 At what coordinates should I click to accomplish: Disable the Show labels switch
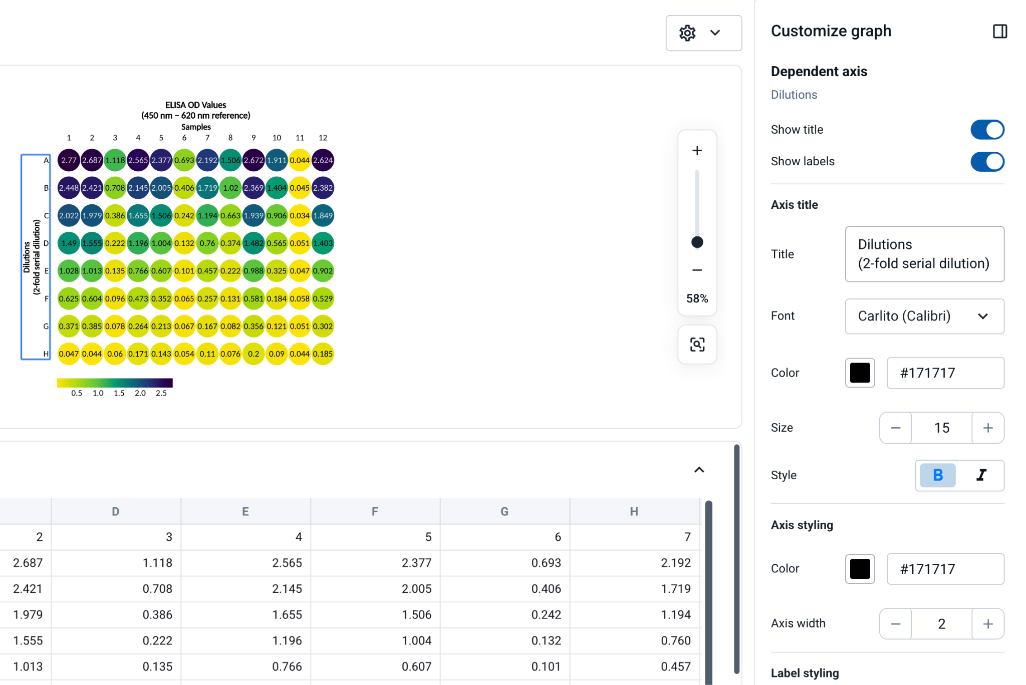(987, 162)
